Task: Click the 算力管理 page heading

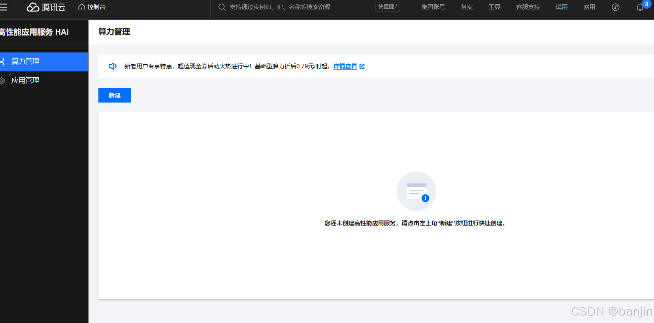Action: tap(114, 32)
